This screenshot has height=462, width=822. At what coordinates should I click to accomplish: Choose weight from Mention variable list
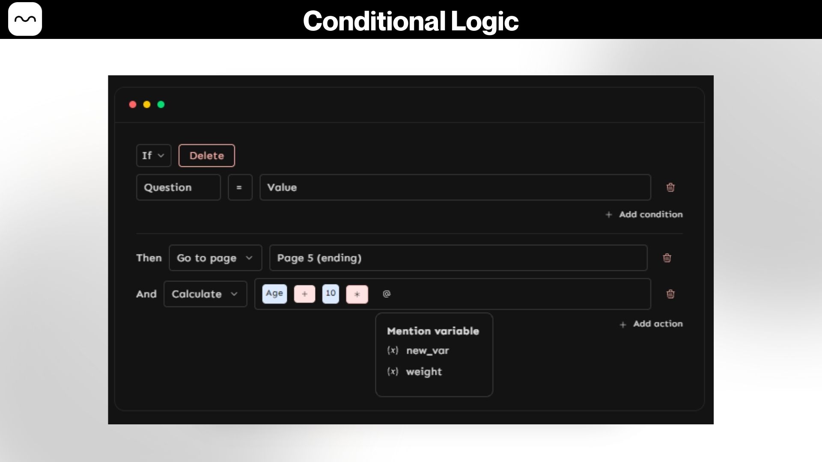tap(424, 372)
